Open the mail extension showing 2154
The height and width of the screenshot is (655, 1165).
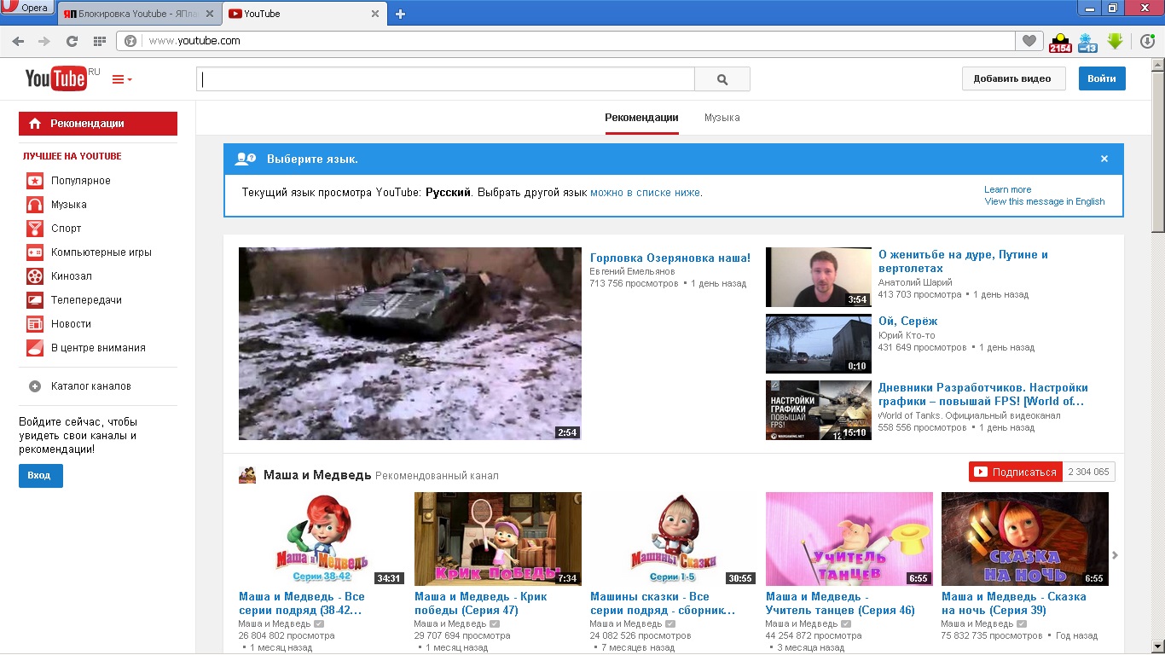1060,42
